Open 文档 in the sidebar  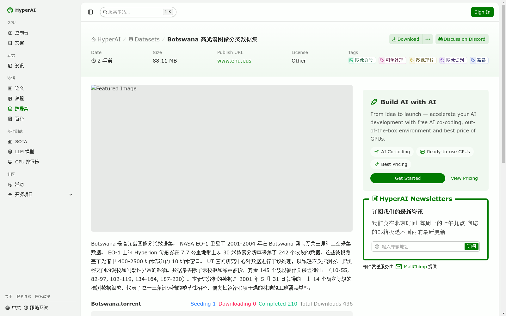40,43
